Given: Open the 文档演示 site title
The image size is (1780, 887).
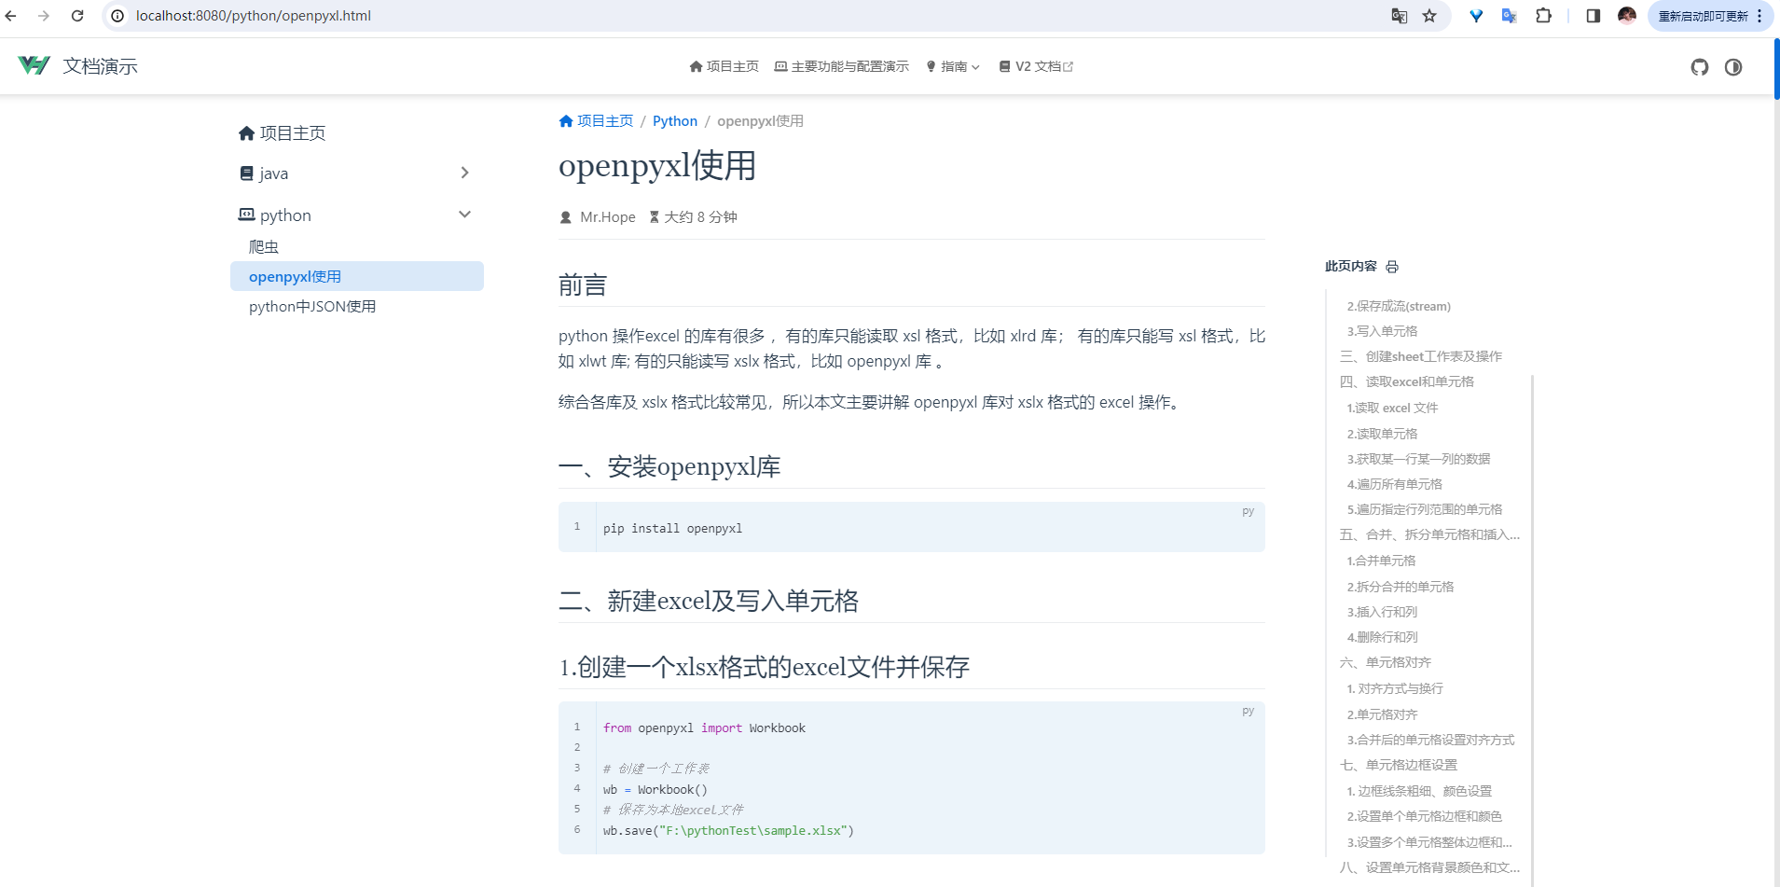Looking at the screenshot, I should point(101,66).
